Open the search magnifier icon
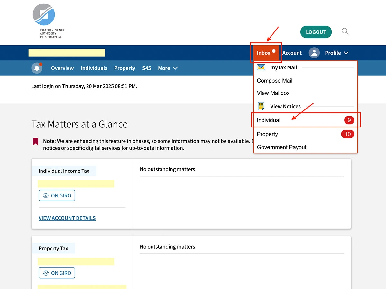The image size is (386, 289). pos(345,31)
